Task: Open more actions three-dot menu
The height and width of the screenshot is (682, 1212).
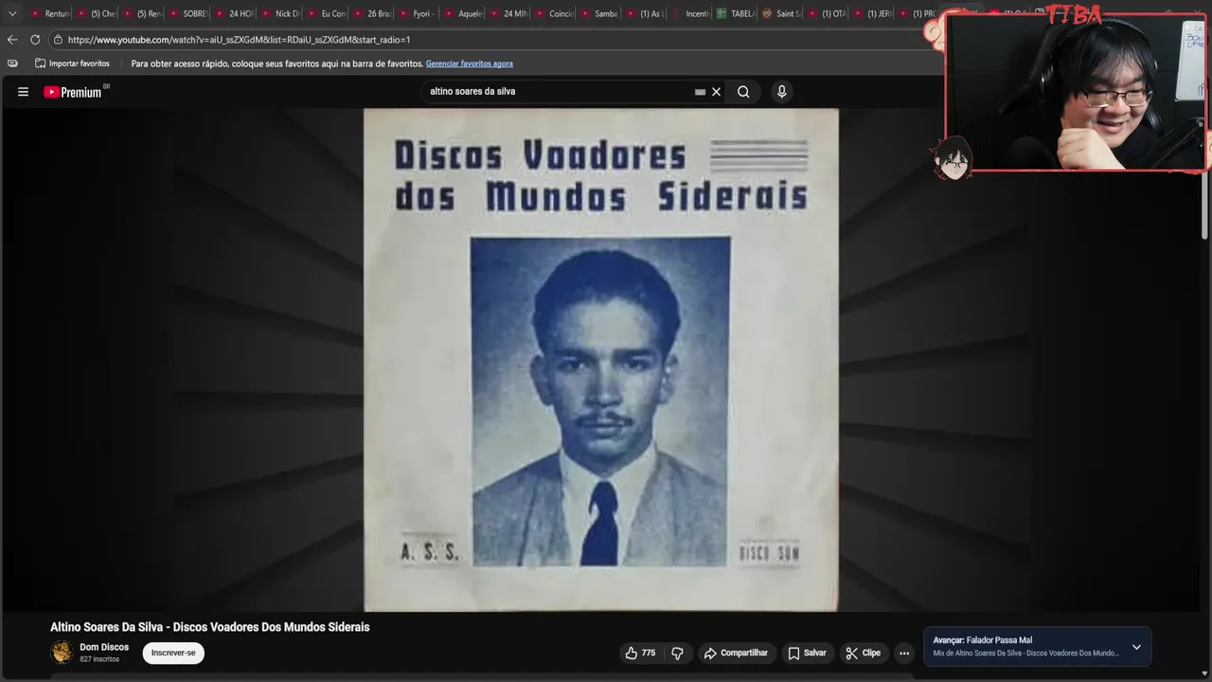Action: click(x=904, y=653)
